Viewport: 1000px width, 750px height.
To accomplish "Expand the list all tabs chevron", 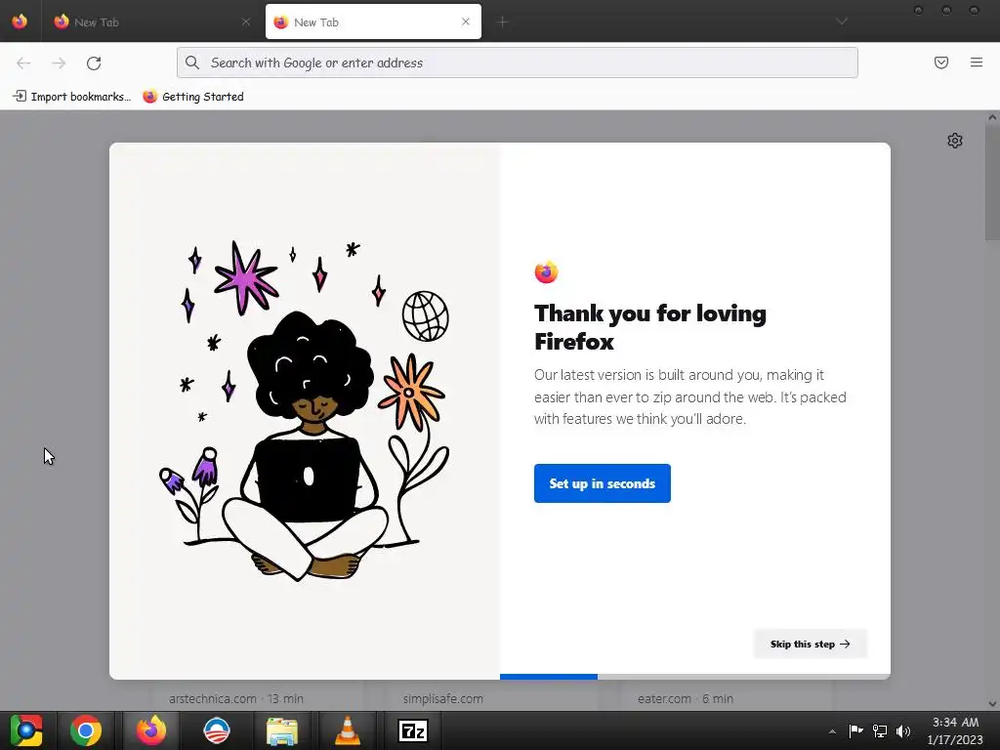I will pyautogui.click(x=842, y=21).
